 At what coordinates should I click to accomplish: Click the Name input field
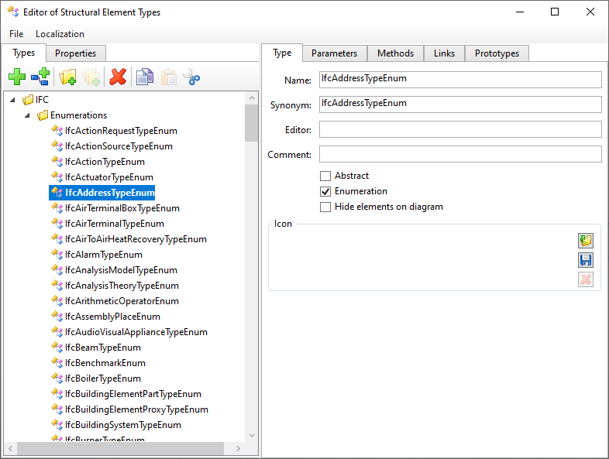pyautogui.click(x=460, y=80)
